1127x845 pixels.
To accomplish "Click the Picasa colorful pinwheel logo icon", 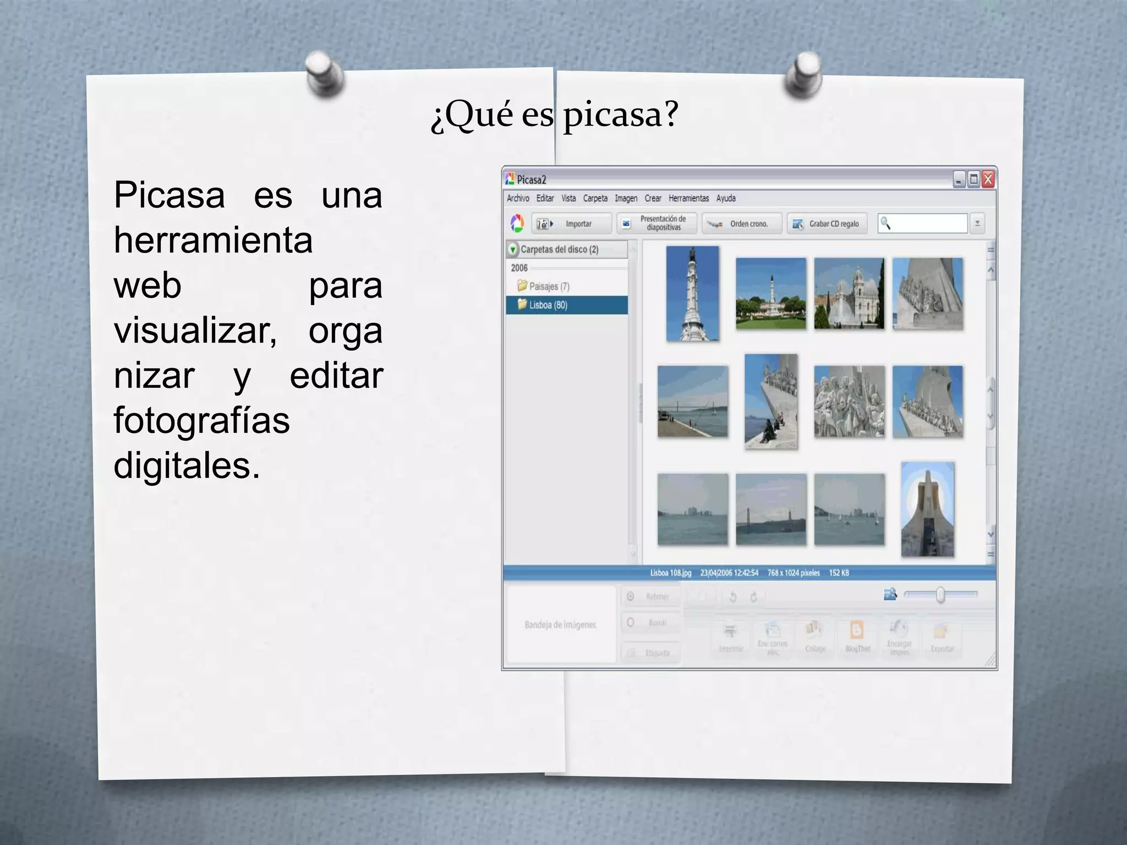I will click(x=517, y=223).
